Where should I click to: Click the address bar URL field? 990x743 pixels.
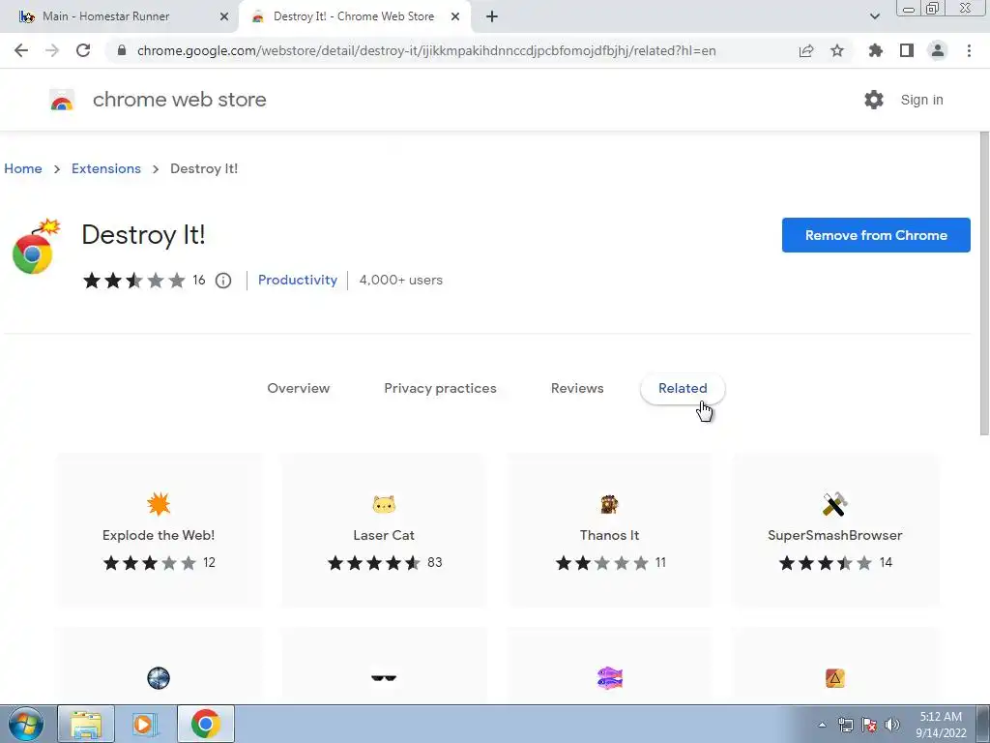pyautogui.click(x=426, y=50)
